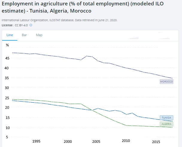Click the 2015 x-axis label

[156, 142]
